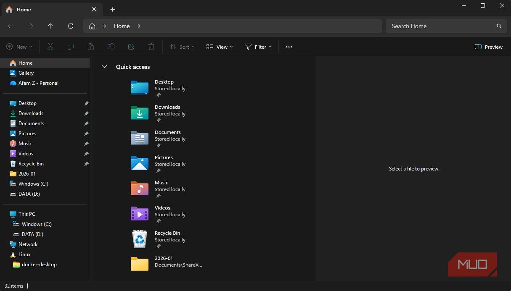
Task: Click the Delete trash icon
Action: pos(151,47)
